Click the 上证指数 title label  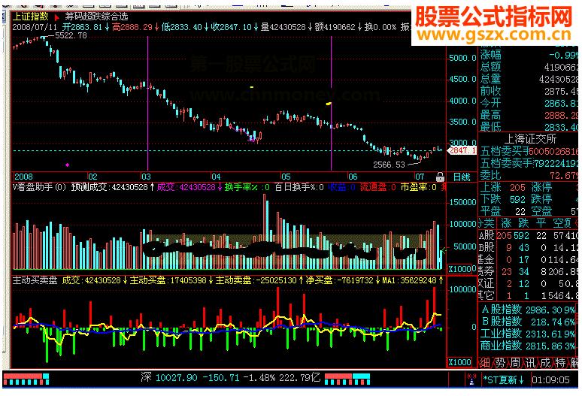pos(32,15)
